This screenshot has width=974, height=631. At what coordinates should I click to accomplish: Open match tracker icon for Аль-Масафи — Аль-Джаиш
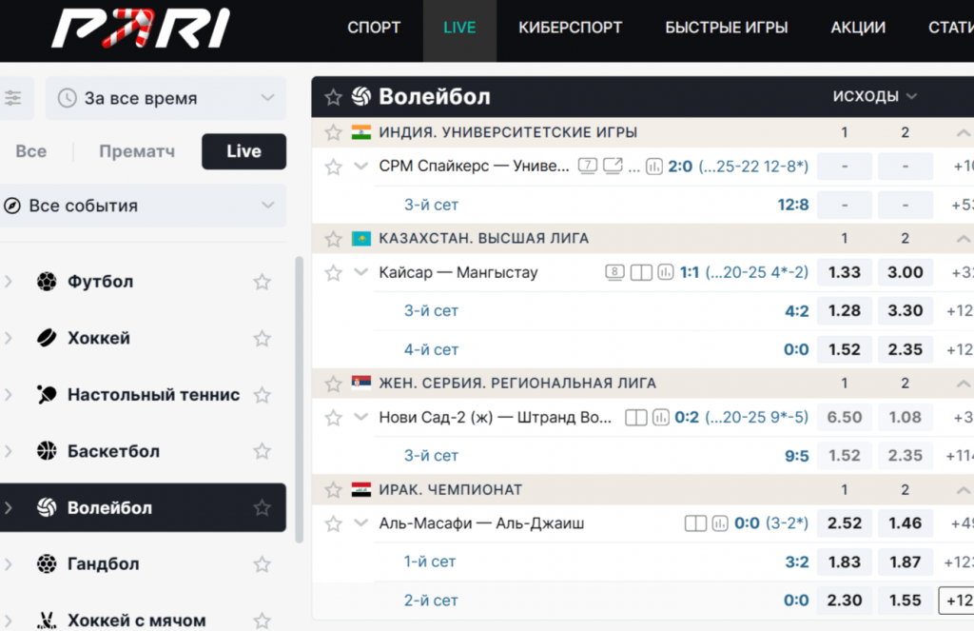click(x=695, y=523)
